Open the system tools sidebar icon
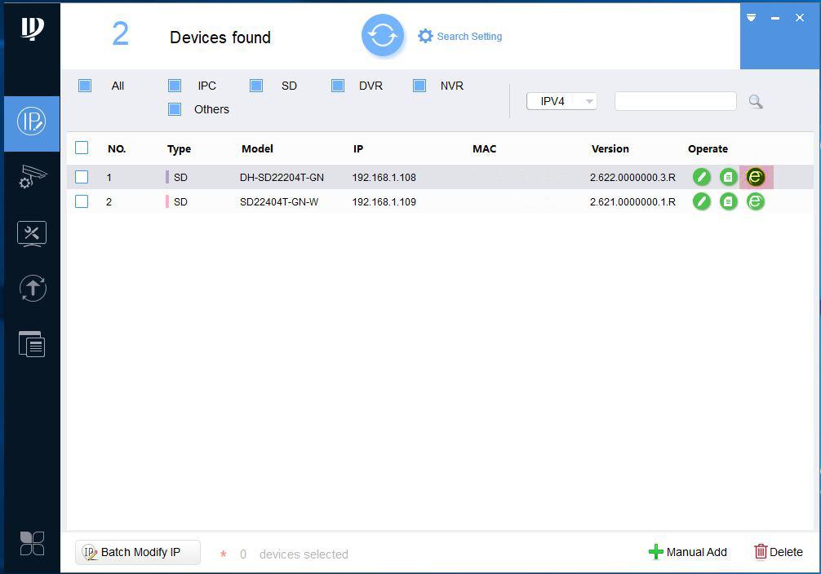This screenshot has width=821, height=574. 32,233
